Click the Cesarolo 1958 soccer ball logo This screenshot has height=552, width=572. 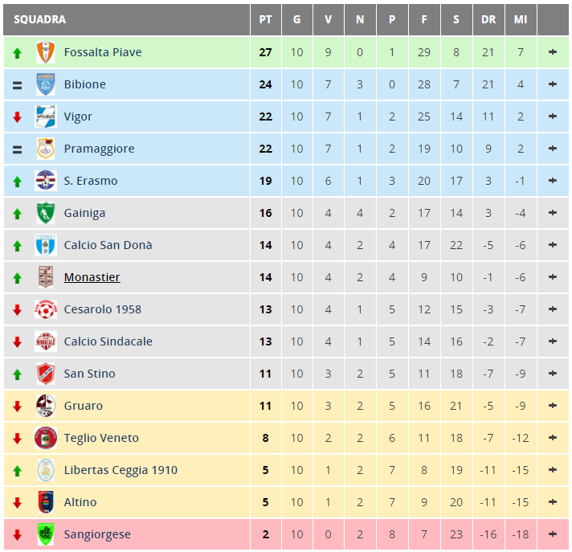pos(46,309)
